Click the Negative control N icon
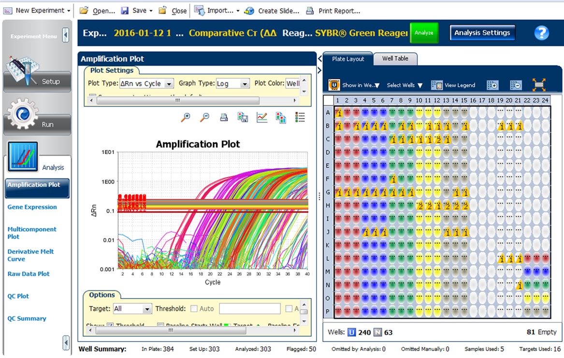Image resolution: width=564 pixels, height=358 pixels. point(377,332)
